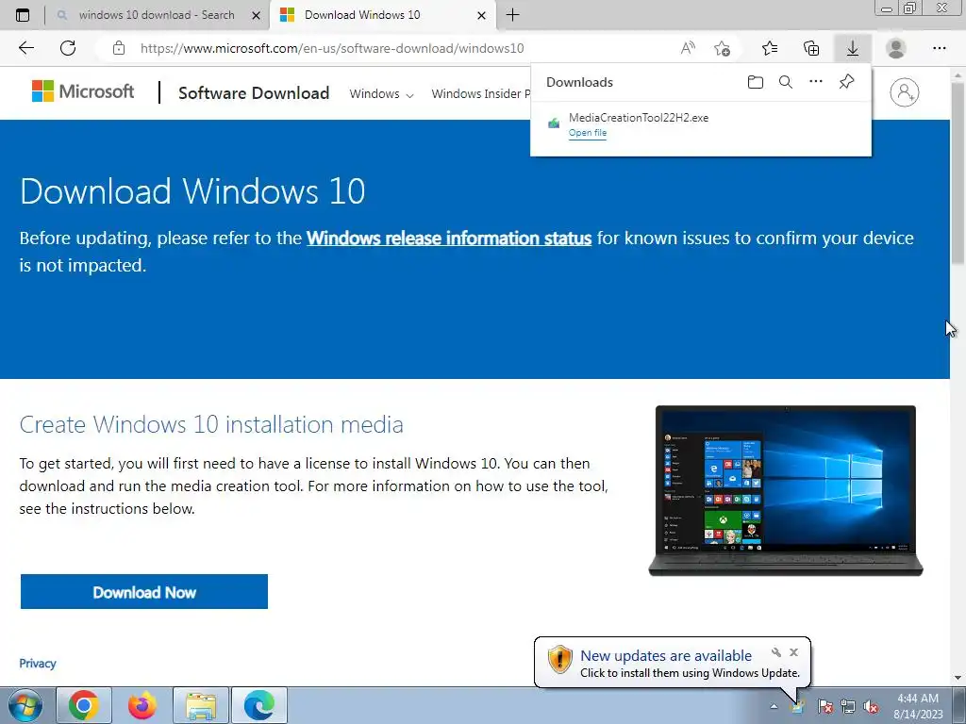This screenshot has height=724, width=966.
Task: Click the Microsoft logo
Action: click(83, 91)
